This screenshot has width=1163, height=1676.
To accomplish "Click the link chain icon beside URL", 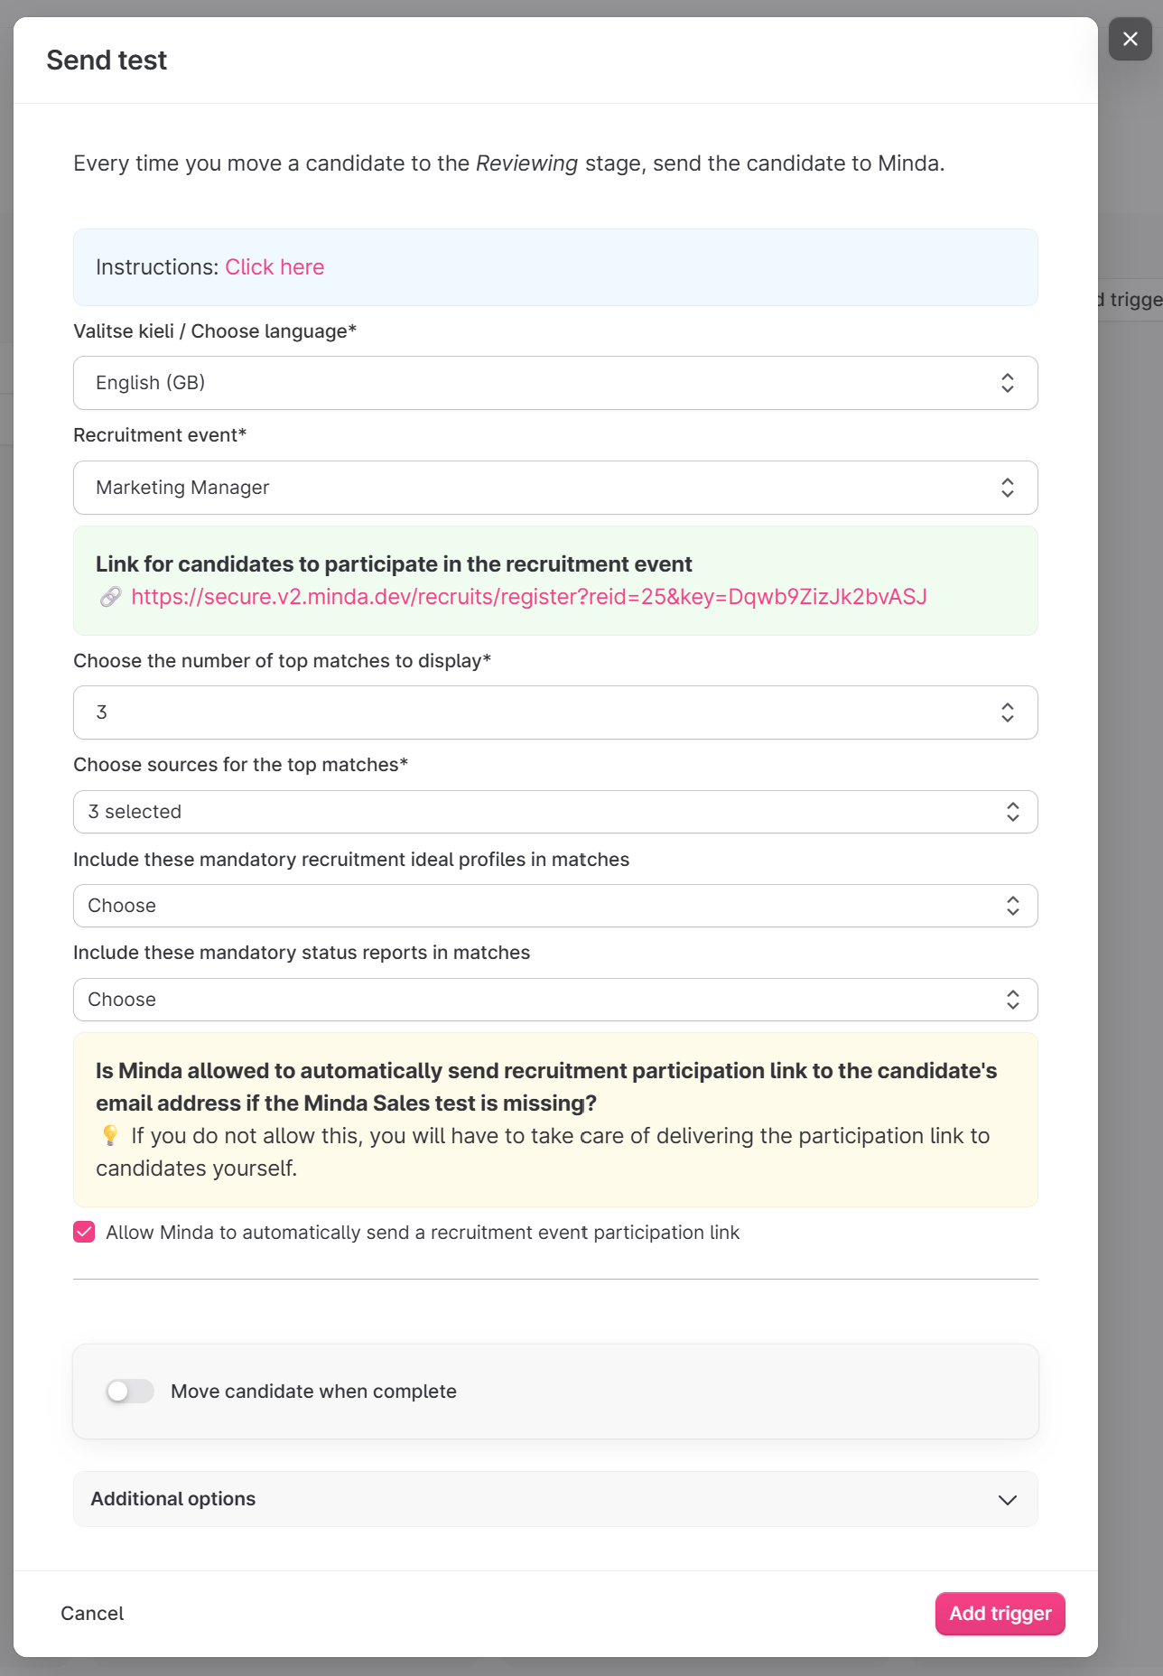I will [110, 597].
